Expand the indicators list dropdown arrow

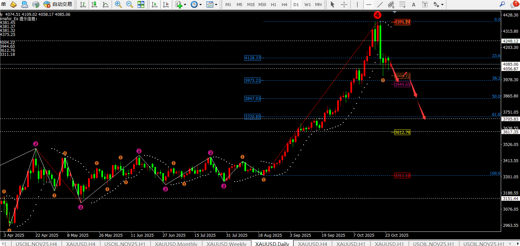[185, 5]
